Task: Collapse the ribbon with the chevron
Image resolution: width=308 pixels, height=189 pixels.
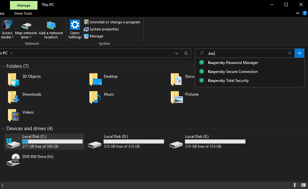Action: click(x=298, y=13)
